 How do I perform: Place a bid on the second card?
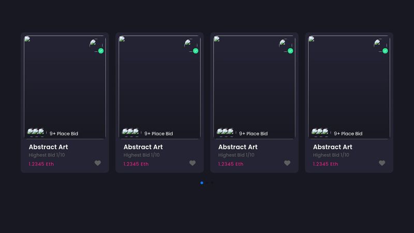(x=158, y=134)
